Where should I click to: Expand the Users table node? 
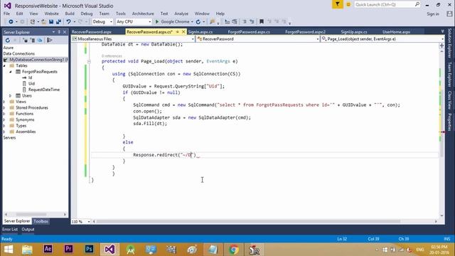pos(11,96)
